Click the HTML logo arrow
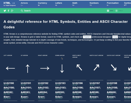 coord(13,3)
